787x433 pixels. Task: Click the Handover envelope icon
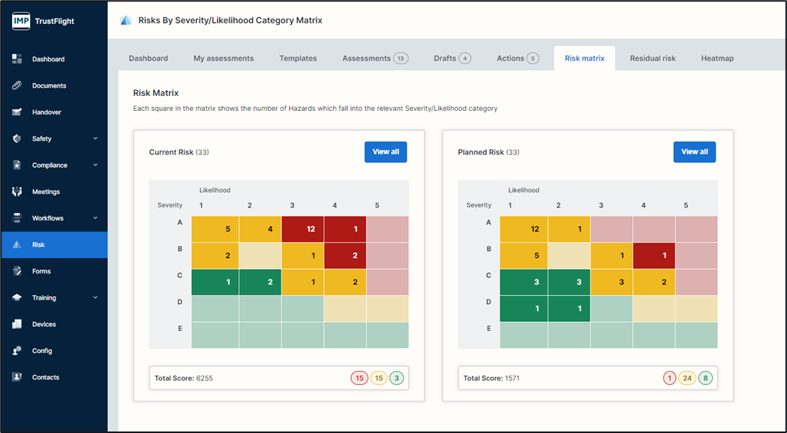17,112
